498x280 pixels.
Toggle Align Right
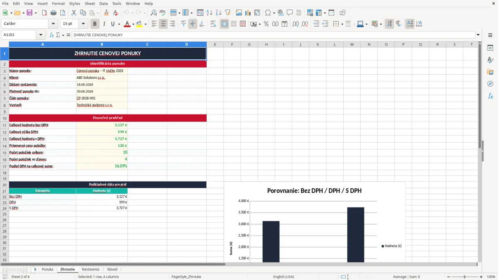pos(172,24)
